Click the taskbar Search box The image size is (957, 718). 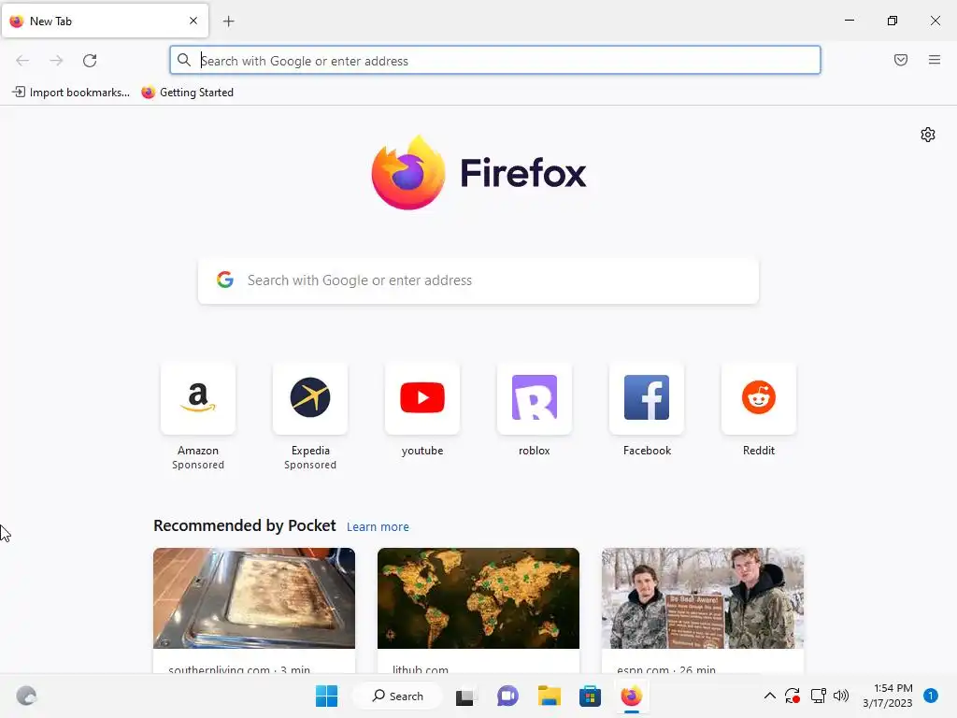tap(398, 696)
